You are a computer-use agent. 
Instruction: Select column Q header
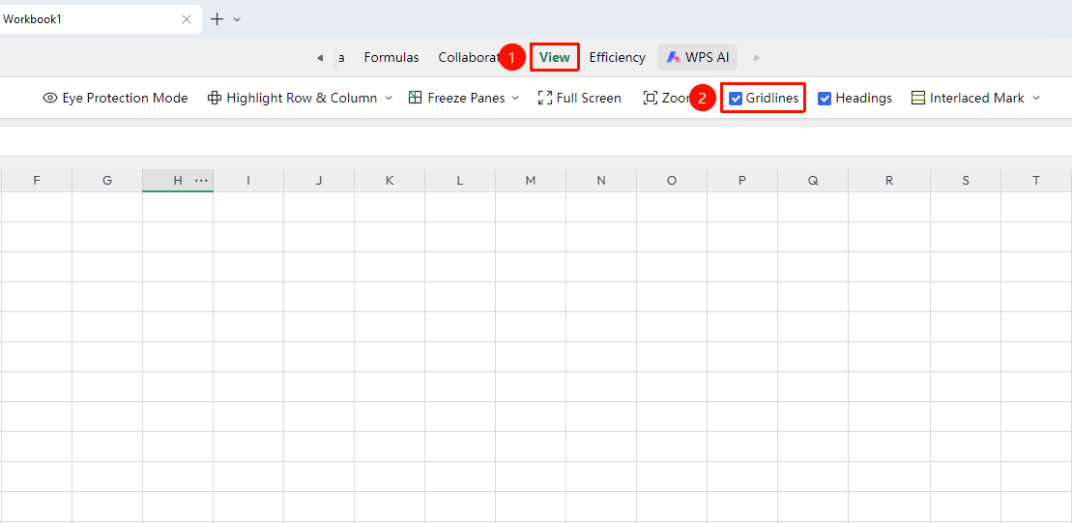[813, 181]
